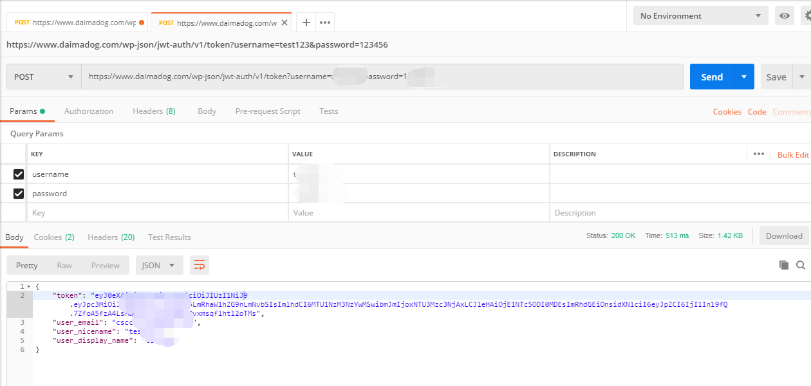Open manage environments gear icon

pos(806,16)
